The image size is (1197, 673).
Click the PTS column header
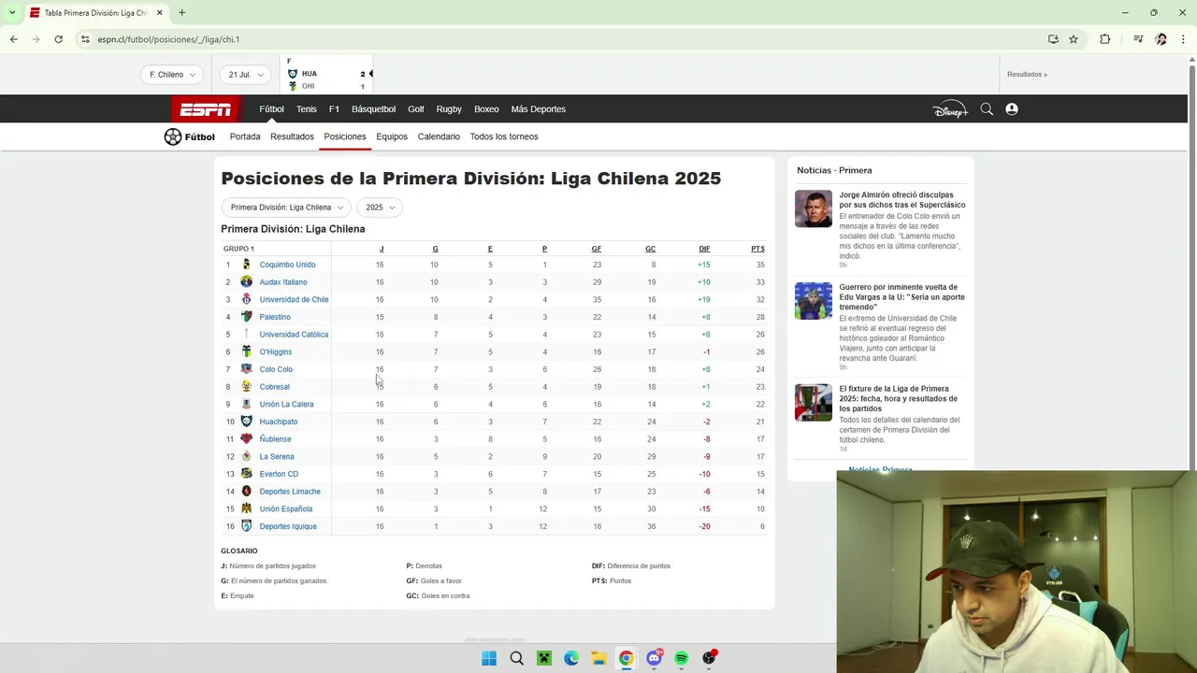[x=757, y=249]
